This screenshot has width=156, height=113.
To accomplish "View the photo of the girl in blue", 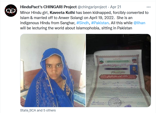I will pos(53,71).
